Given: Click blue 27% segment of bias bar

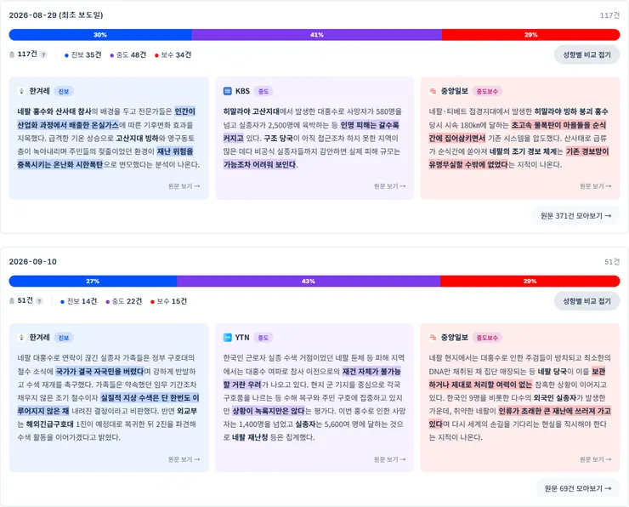Looking at the screenshot, I should 93,282.
